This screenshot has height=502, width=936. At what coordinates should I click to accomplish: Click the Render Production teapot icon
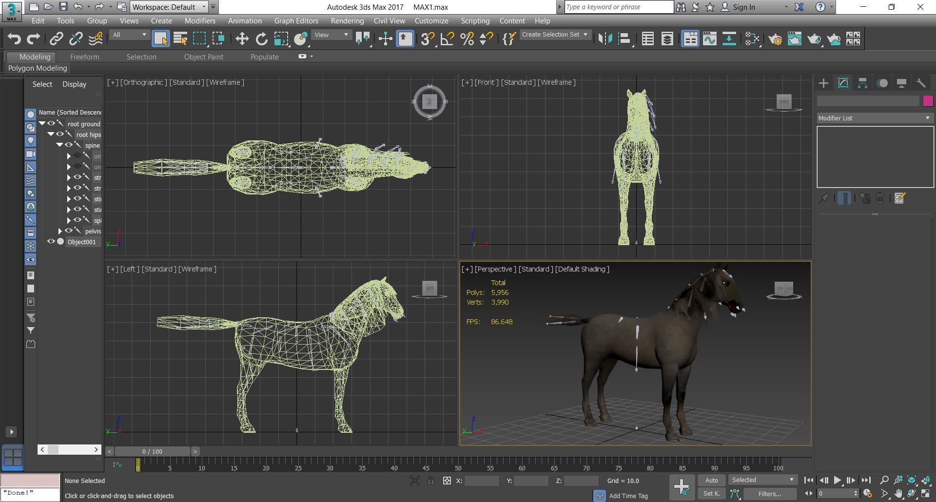point(814,39)
